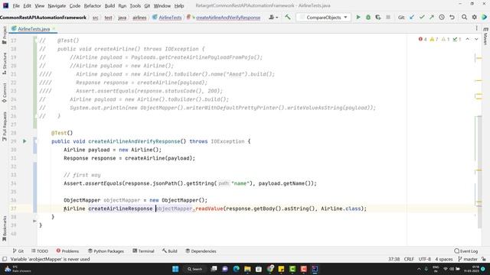This screenshot has height=275, width=490.
Task: Click the src breadcrumb
Action: [x=95, y=18]
